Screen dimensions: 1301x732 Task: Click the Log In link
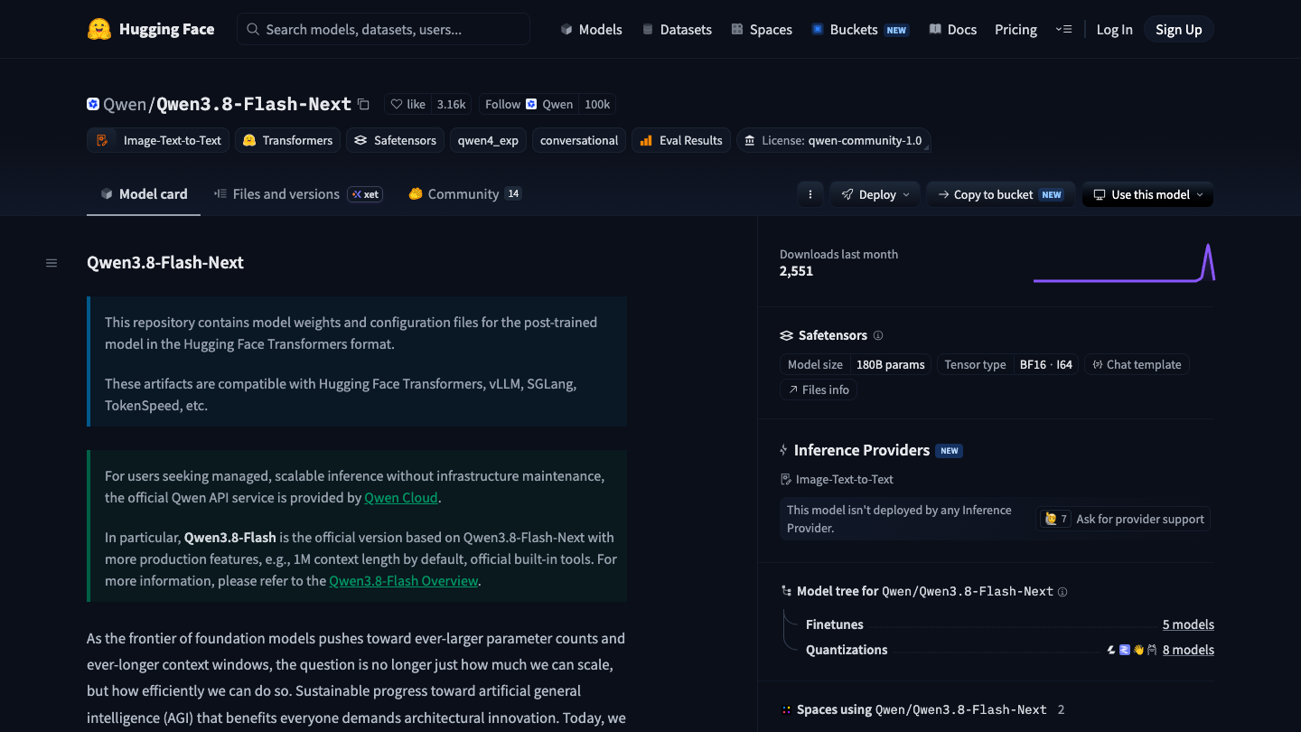coord(1114,29)
